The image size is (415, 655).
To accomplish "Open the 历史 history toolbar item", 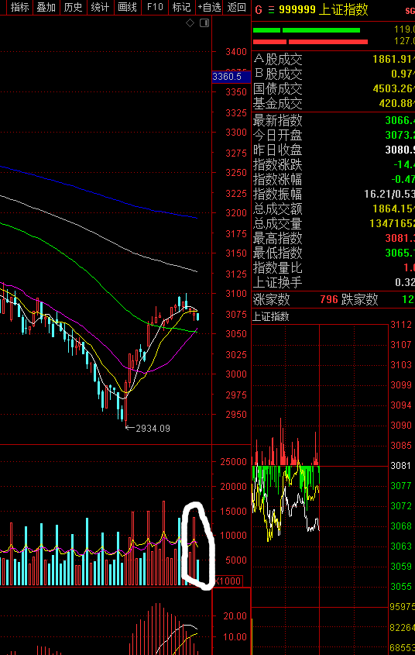I will point(74,7).
